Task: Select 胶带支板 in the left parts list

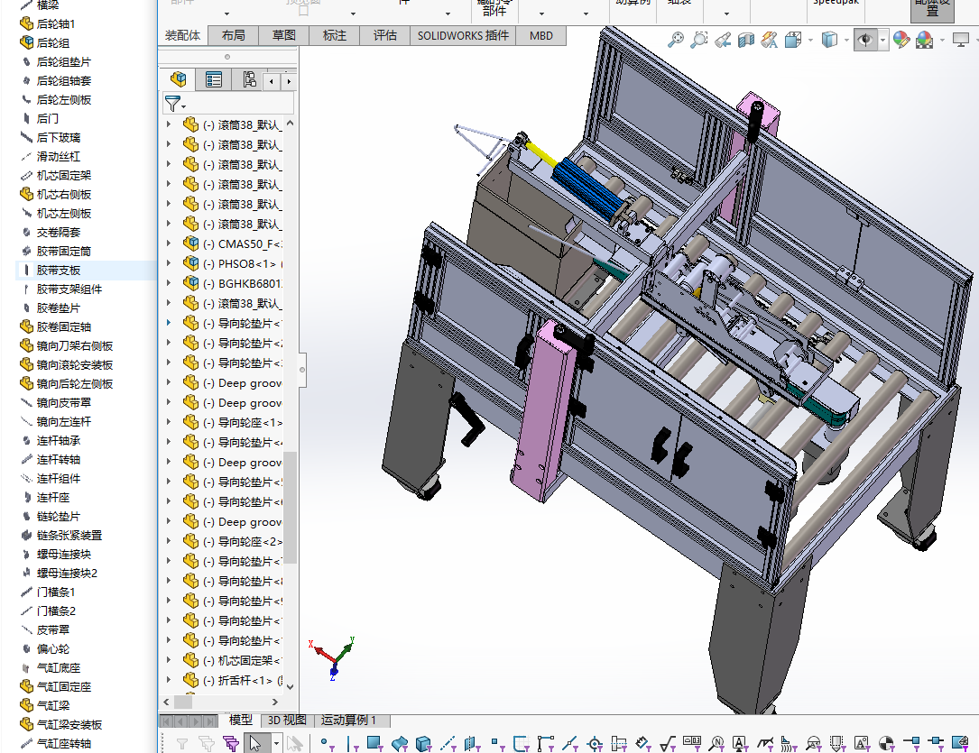Action: 59,271
